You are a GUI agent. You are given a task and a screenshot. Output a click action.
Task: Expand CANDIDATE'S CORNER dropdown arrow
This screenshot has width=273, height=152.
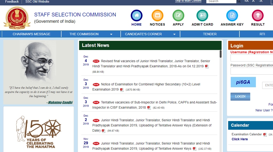174,34
